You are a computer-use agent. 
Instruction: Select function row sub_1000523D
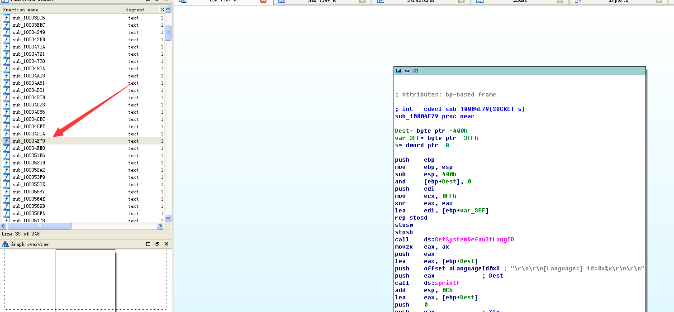[x=83, y=163]
